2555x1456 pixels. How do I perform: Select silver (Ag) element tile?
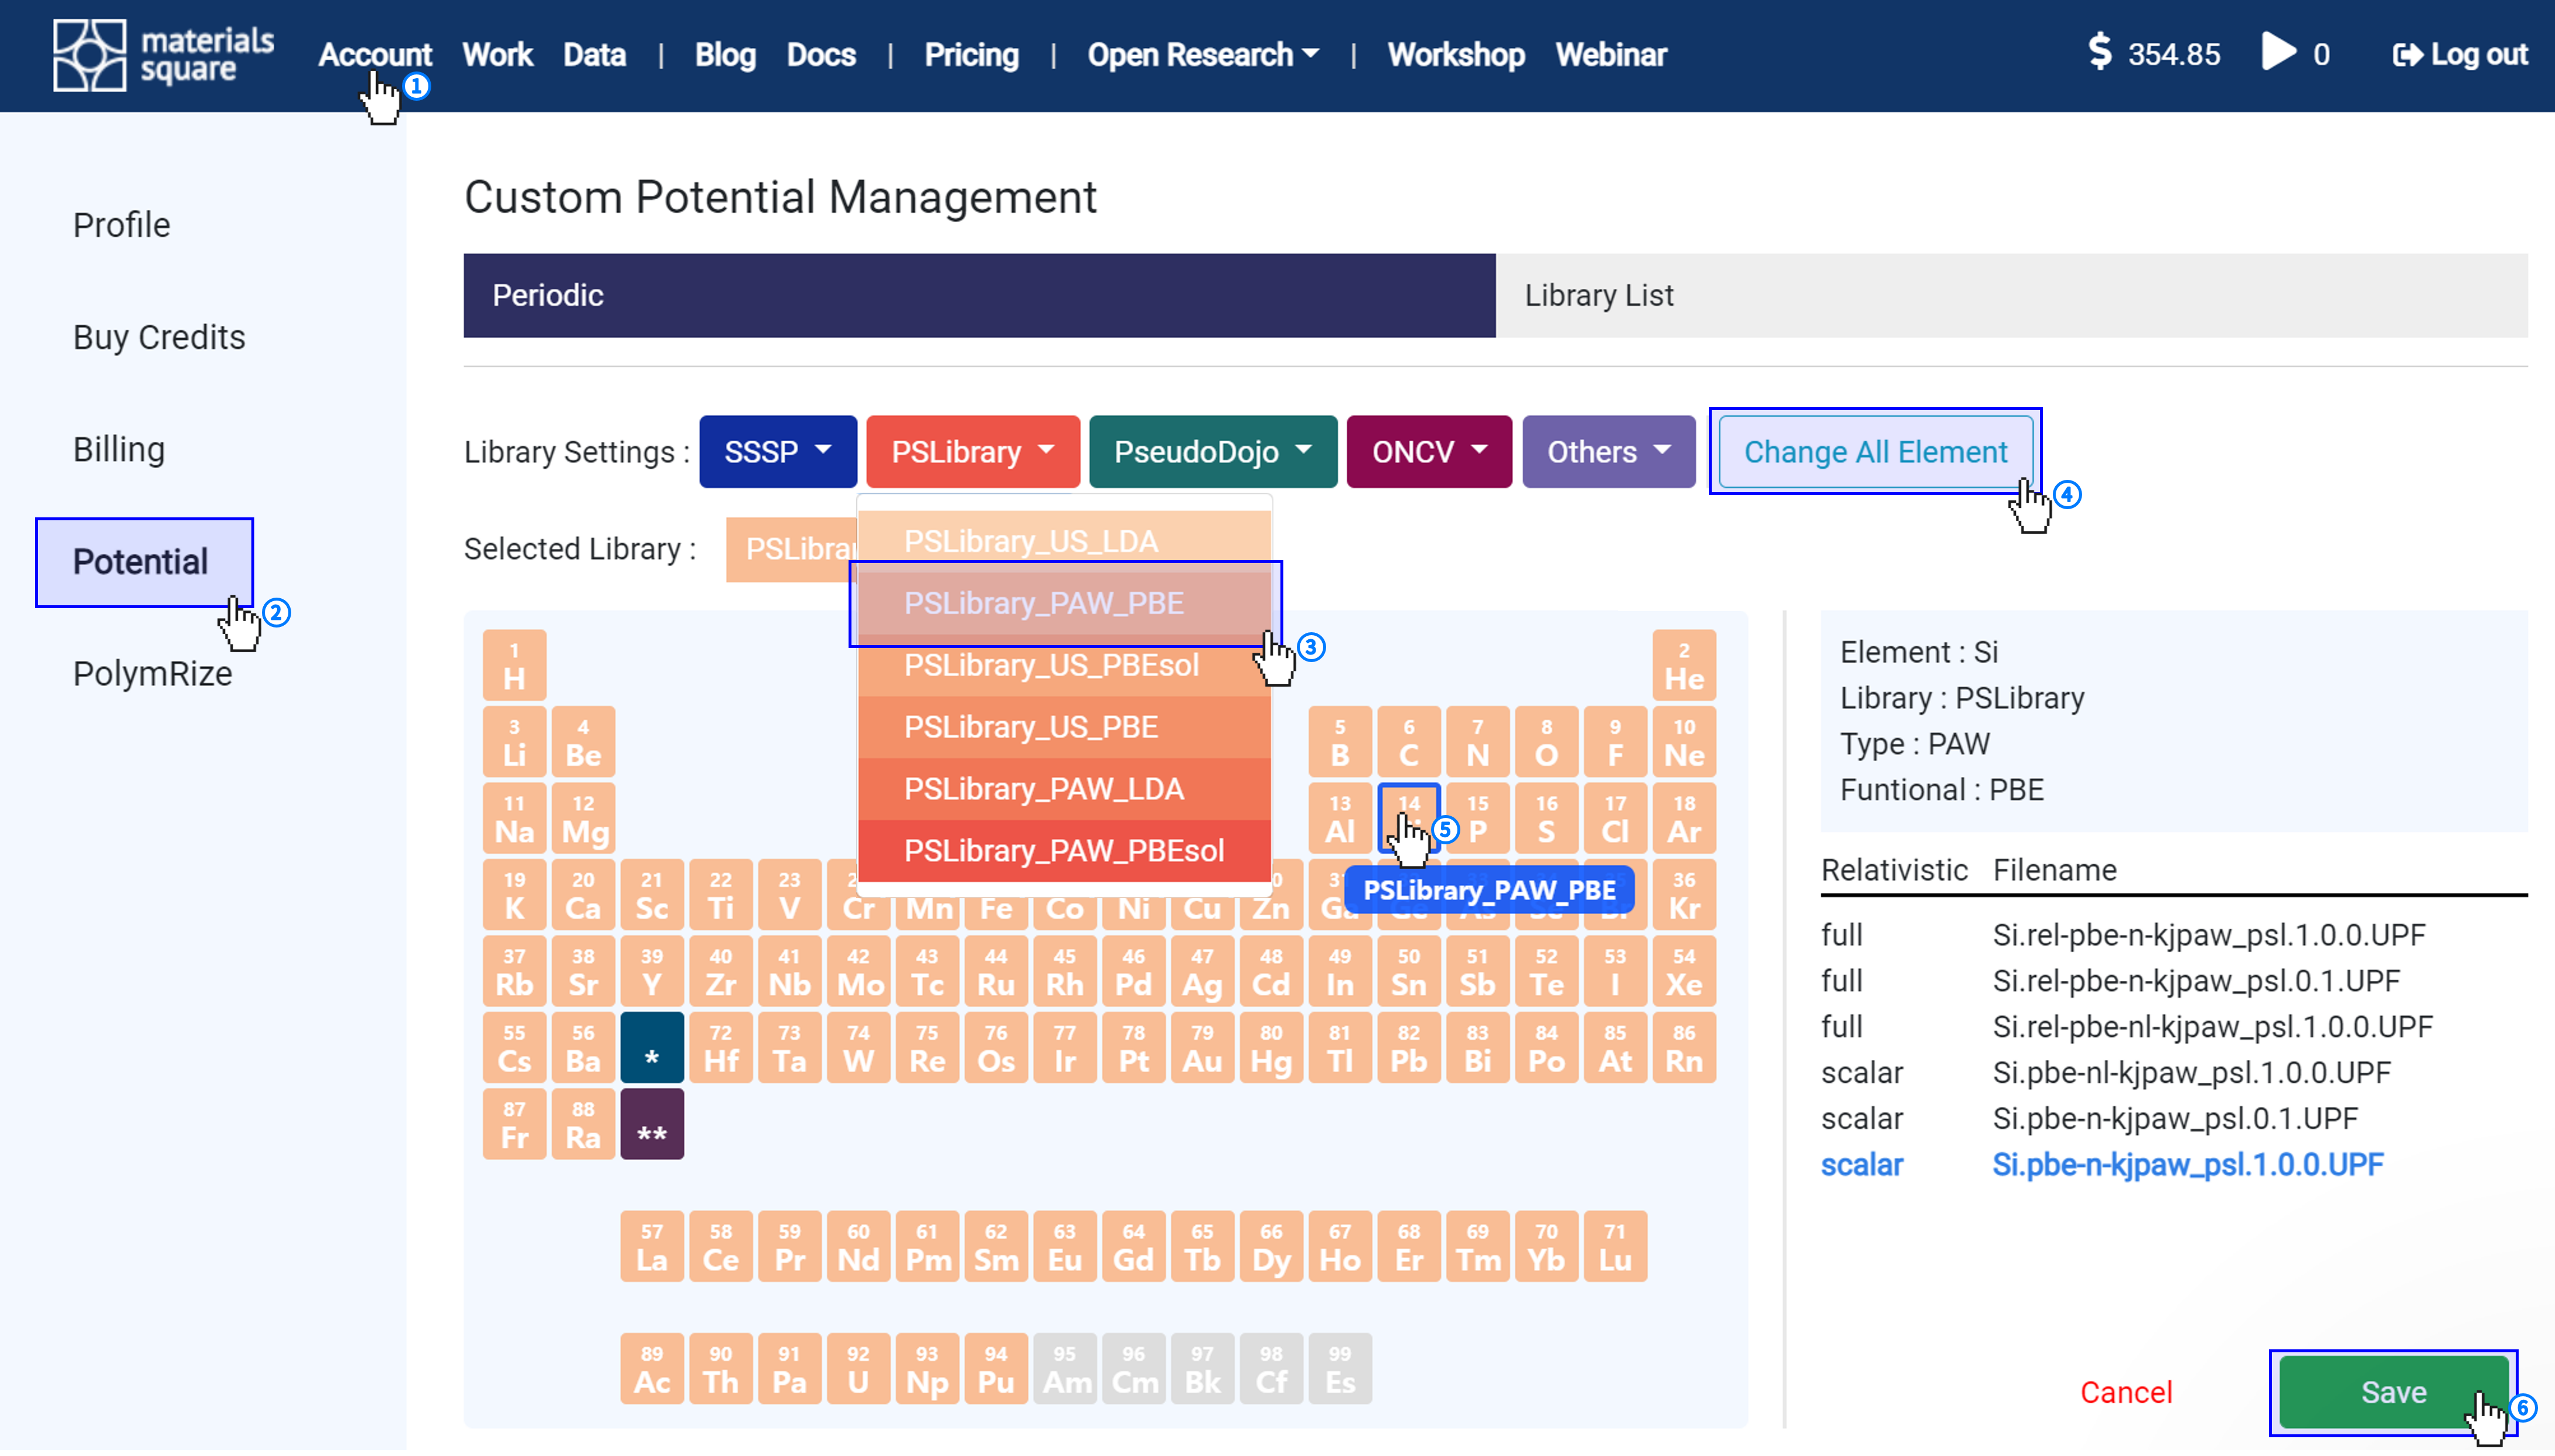[x=1202, y=971]
